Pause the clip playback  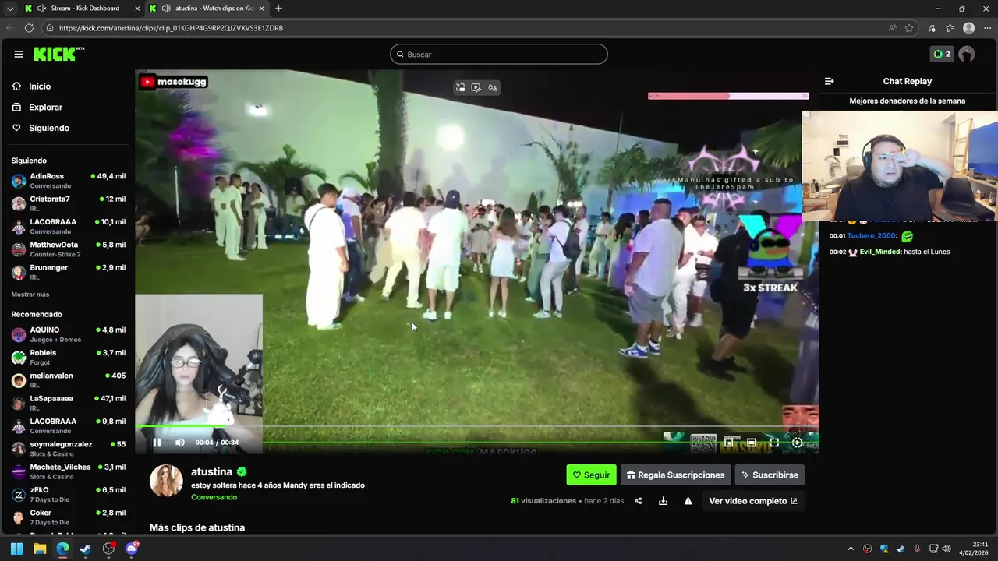(x=157, y=443)
